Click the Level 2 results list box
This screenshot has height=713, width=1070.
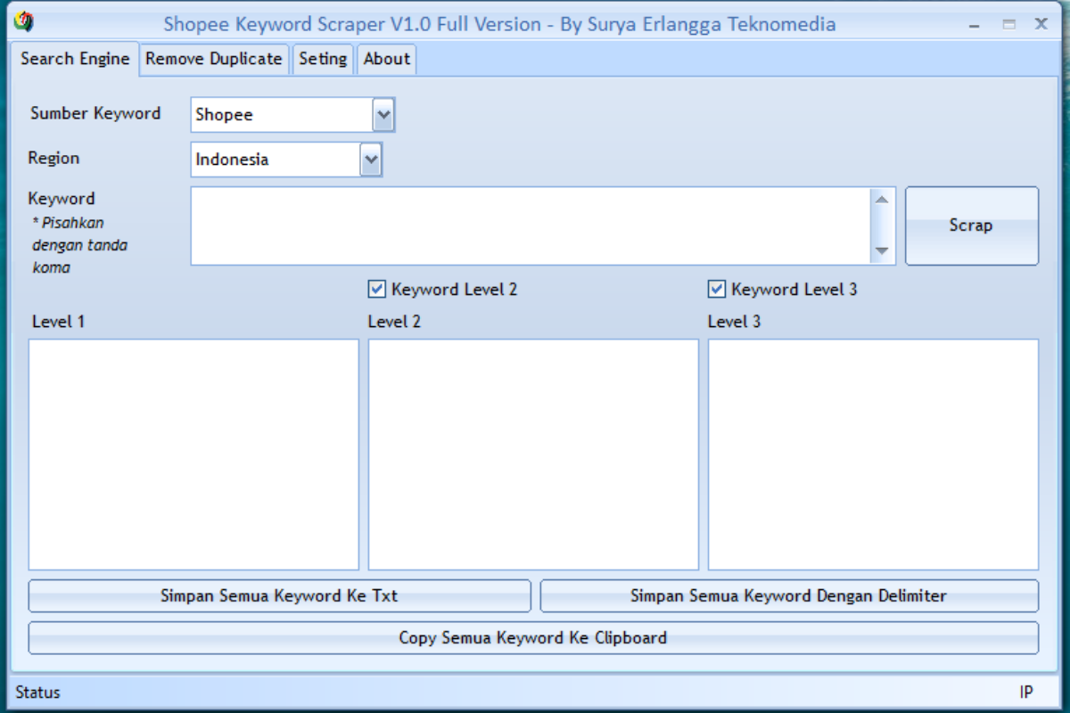coord(533,455)
